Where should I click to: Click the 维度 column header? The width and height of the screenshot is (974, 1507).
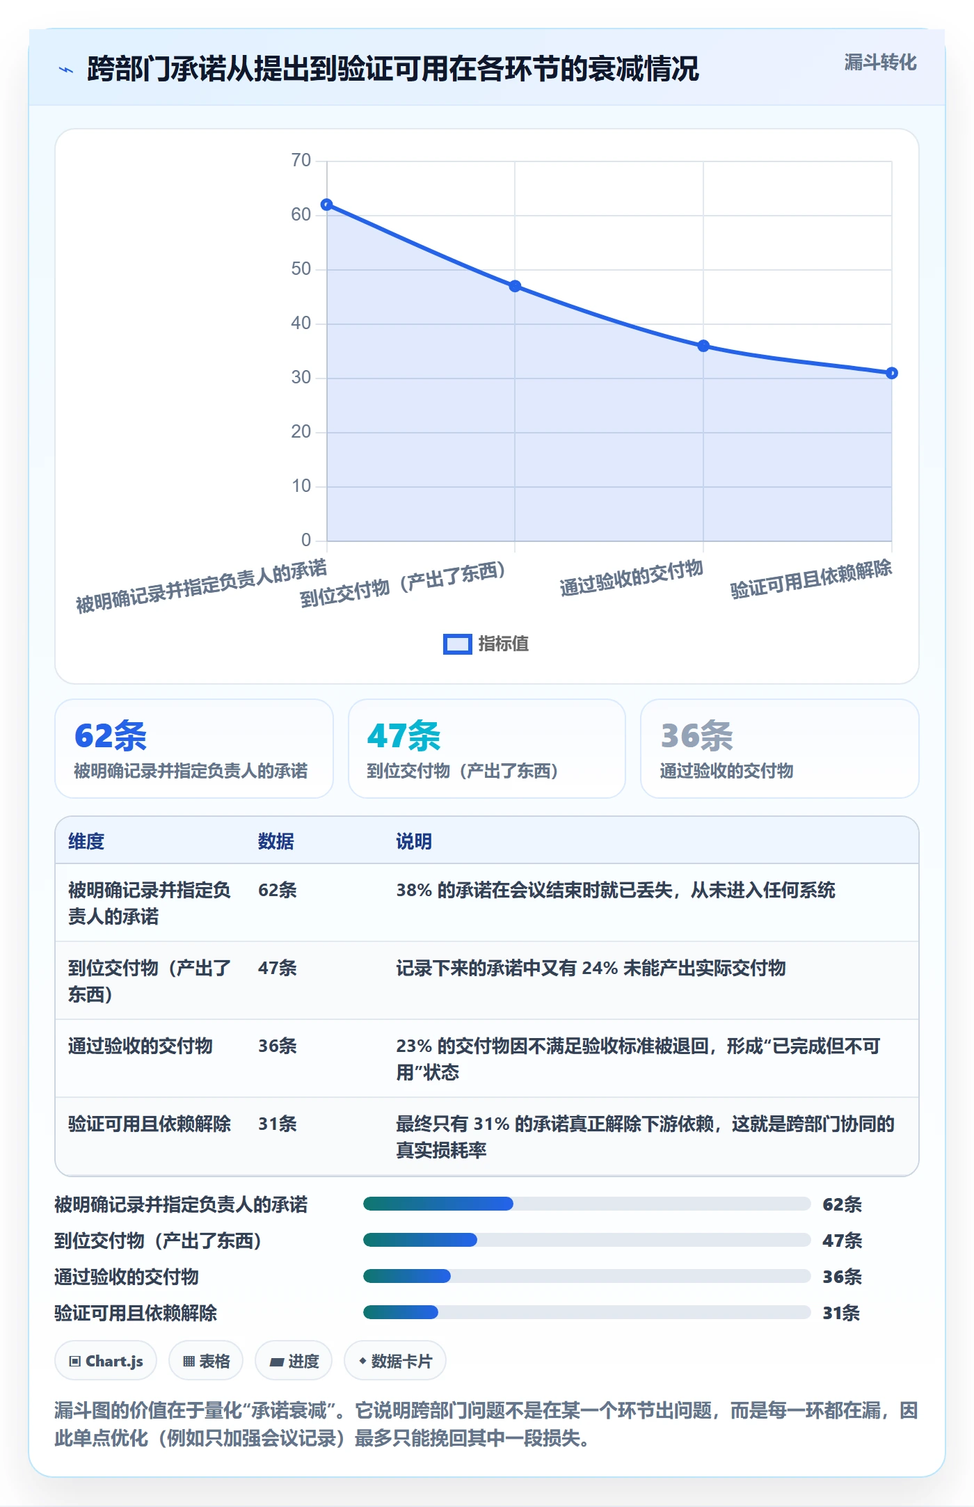pyautogui.click(x=86, y=841)
